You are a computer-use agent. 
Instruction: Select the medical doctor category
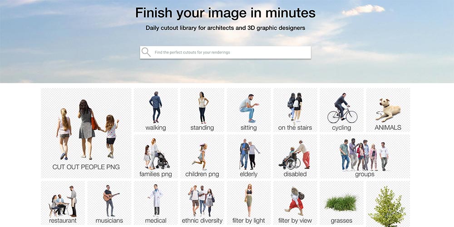coord(156,203)
